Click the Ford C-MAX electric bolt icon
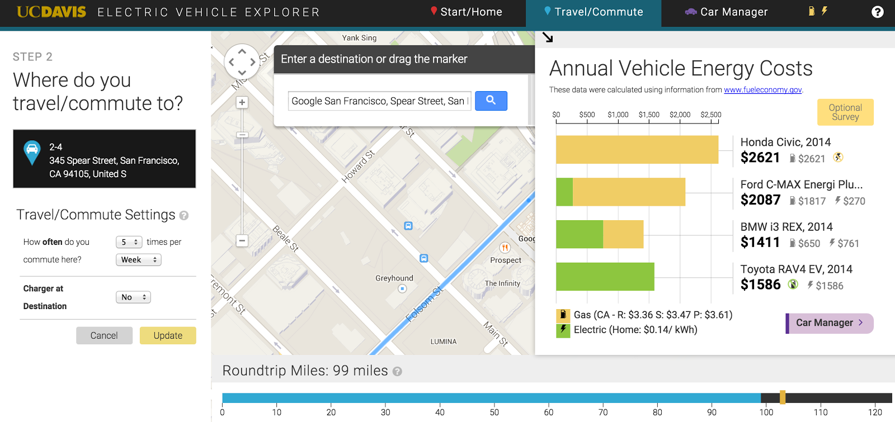 pos(838,201)
